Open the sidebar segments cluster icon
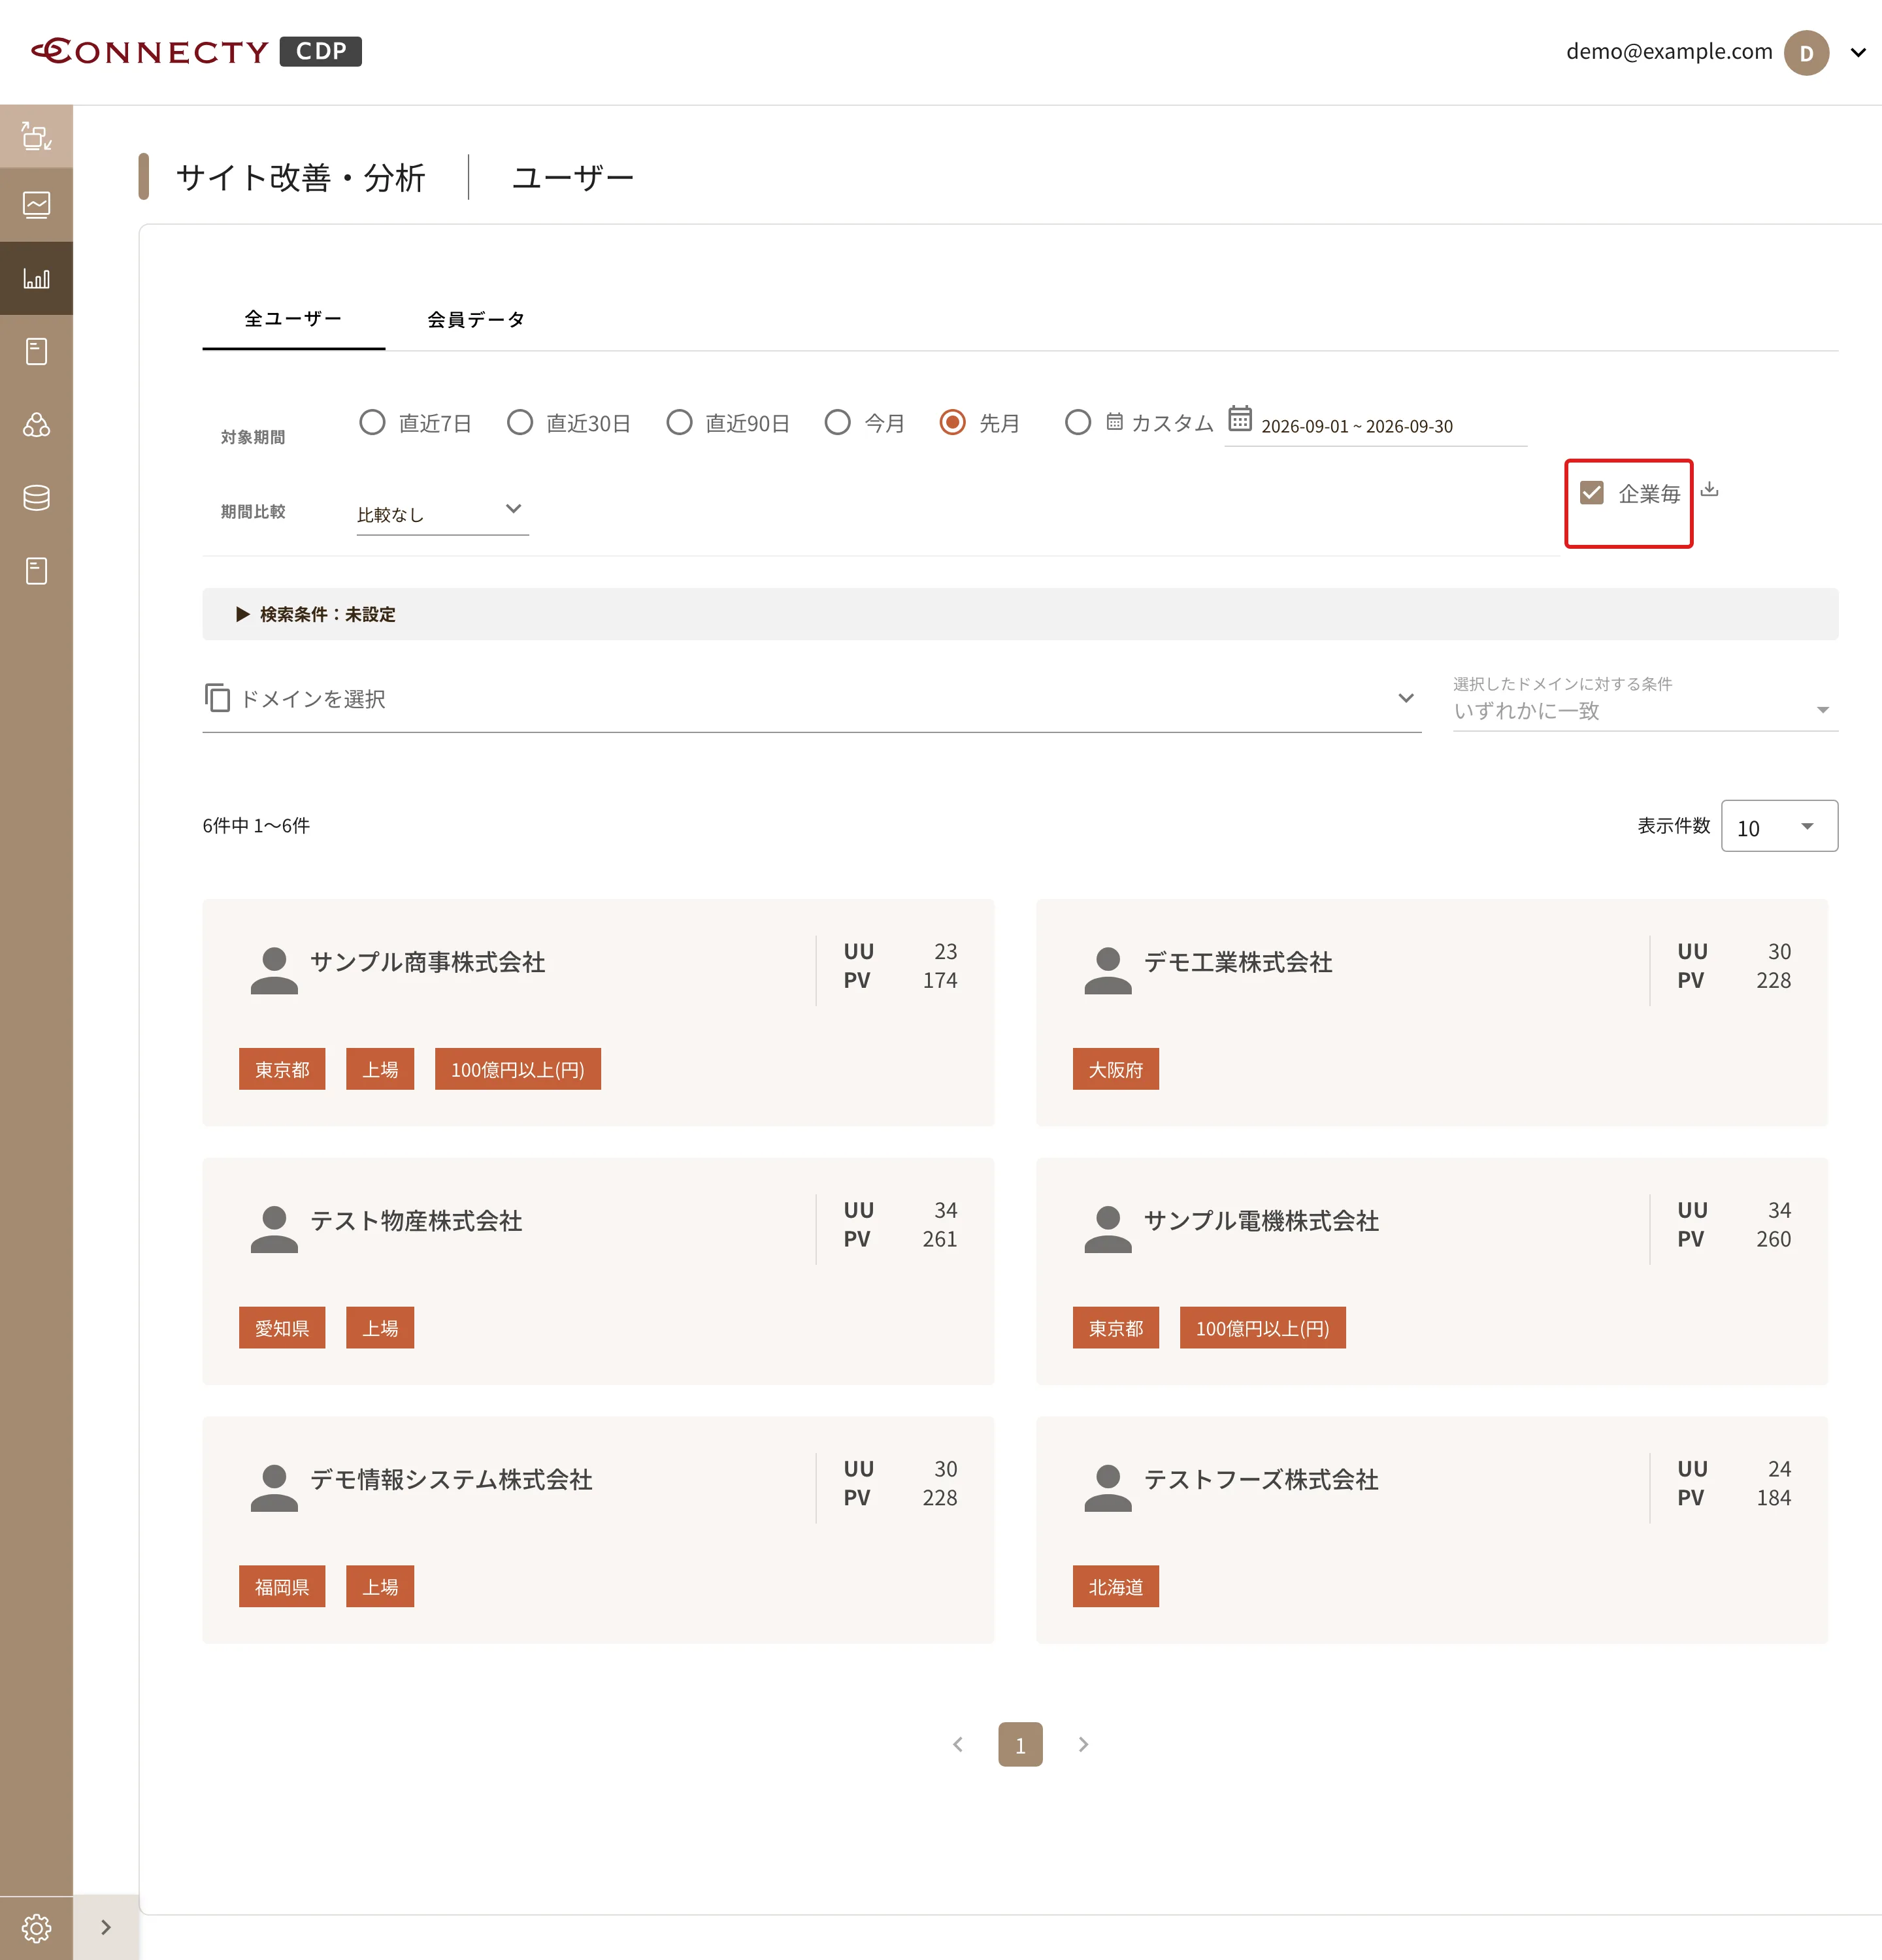 36,425
